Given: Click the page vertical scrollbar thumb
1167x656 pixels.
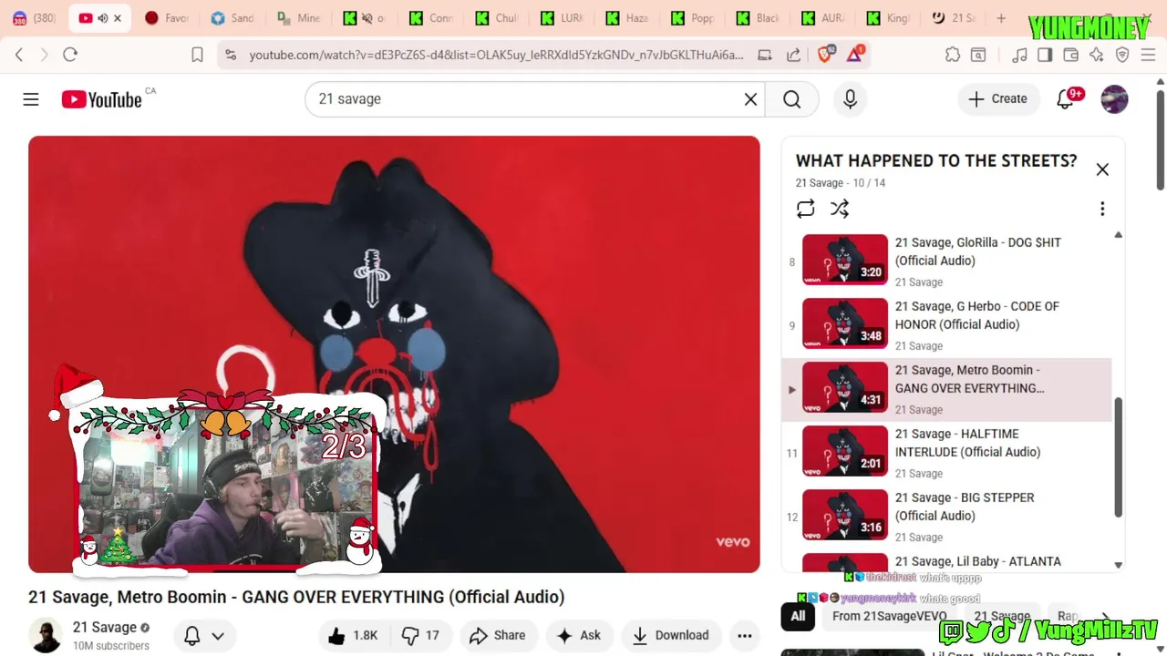Looking at the screenshot, I should click(x=1160, y=138).
